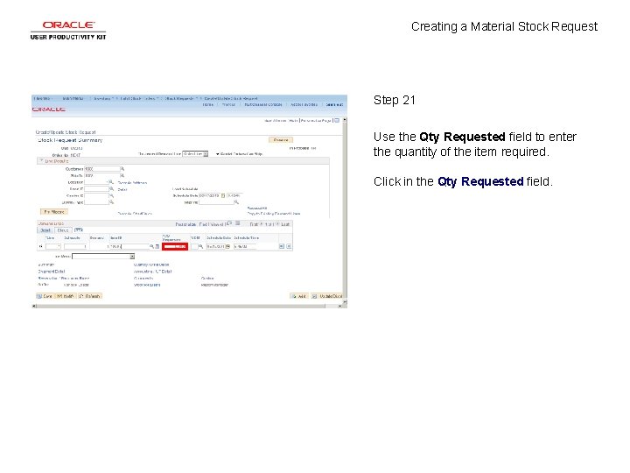
Task: Switch to the Detail tab
Action: coord(45,230)
